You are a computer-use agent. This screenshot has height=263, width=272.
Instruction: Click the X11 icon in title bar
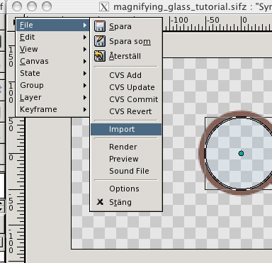click(104, 6)
